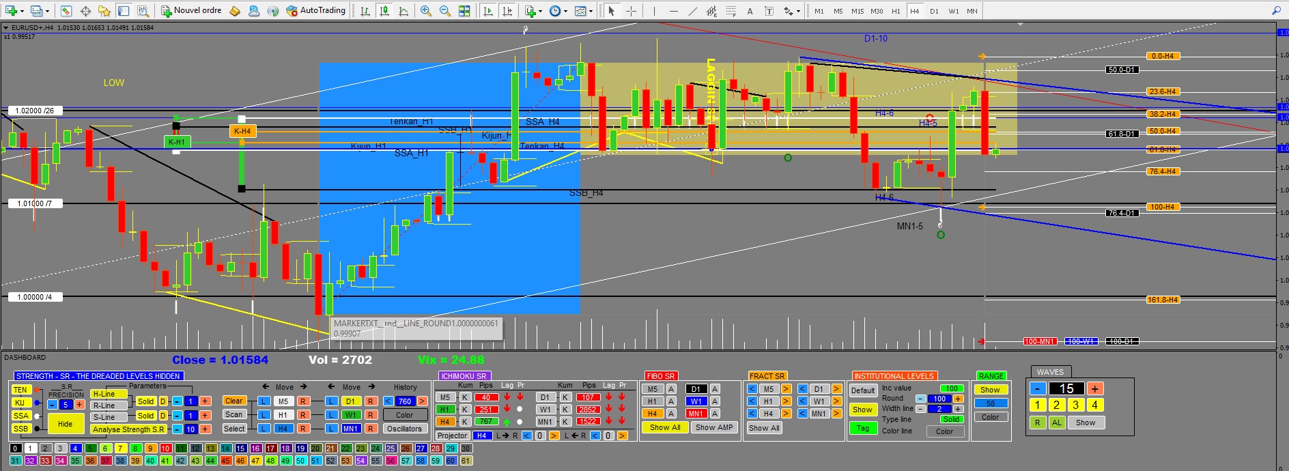The image size is (1289, 471).
Task: Click the Nouvel ordre toolbar button
Action: (x=191, y=11)
